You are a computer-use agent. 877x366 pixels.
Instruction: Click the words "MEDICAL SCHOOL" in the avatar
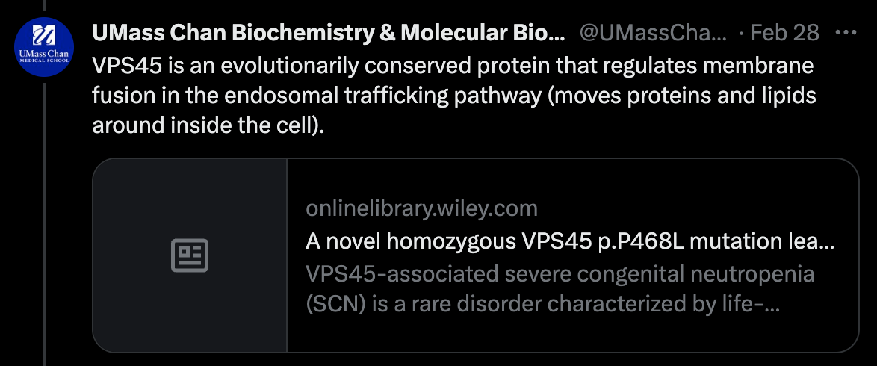tap(43, 61)
